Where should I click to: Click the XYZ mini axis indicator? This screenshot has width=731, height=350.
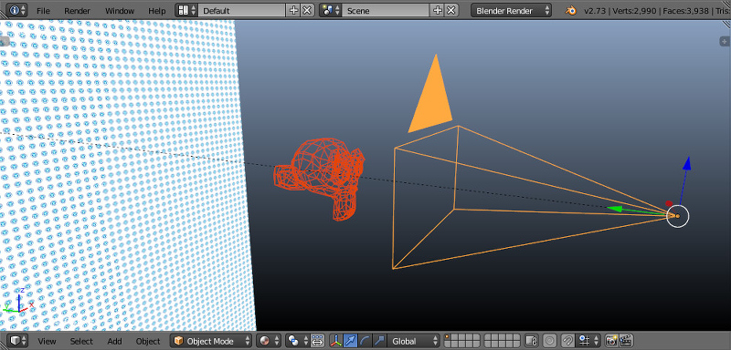[18, 301]
